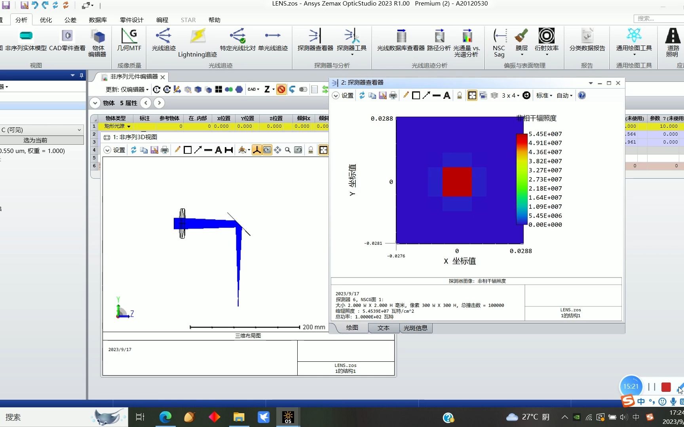The height and width of the screenshot is (427, 684).
Task: Click the 选为当前 button
Action: (x=42, y=140)
